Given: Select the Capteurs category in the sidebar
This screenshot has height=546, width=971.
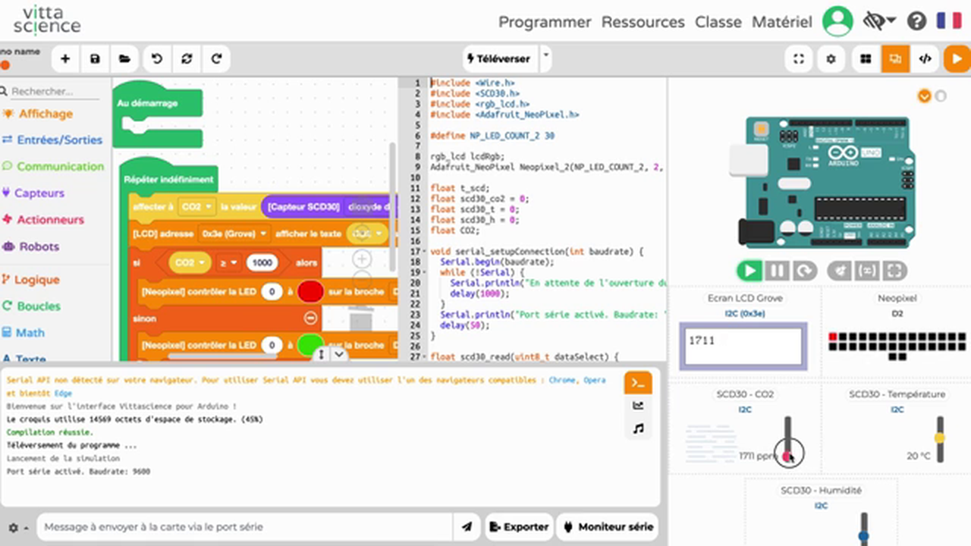Looking at the screenshot, I should (x=39, y=193).
